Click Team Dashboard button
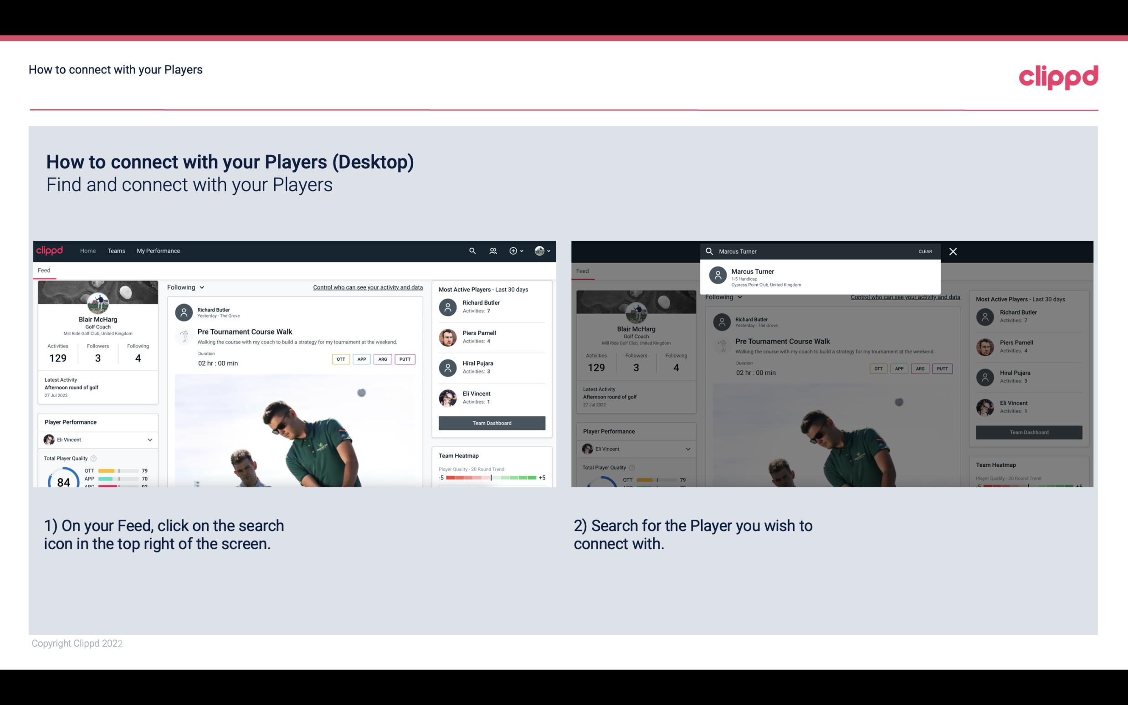The height and width of the screenshot is (705, 1128). 491,422
